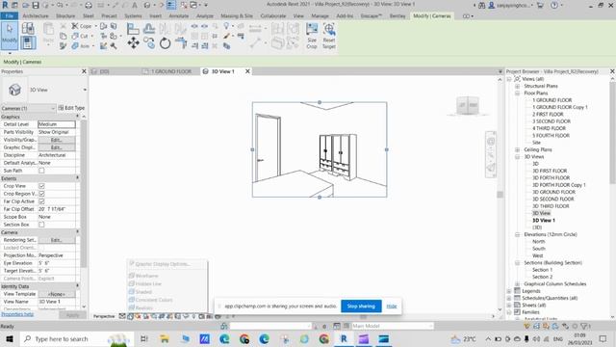Click the 3D View type thumbnail in Properties
Viewport: 616px width, 347px height.
[x=14, y=90]
